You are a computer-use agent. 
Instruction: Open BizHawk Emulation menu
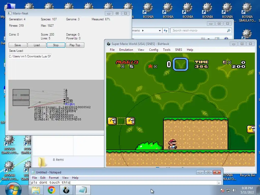pyautogui.click(x=126, y=50)
